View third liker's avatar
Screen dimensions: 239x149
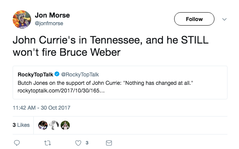click(65, 125)
